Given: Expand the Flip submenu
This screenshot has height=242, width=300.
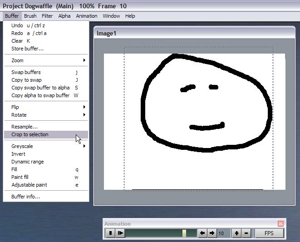Looking at the screenshot, I should click(x=45, y=107).
